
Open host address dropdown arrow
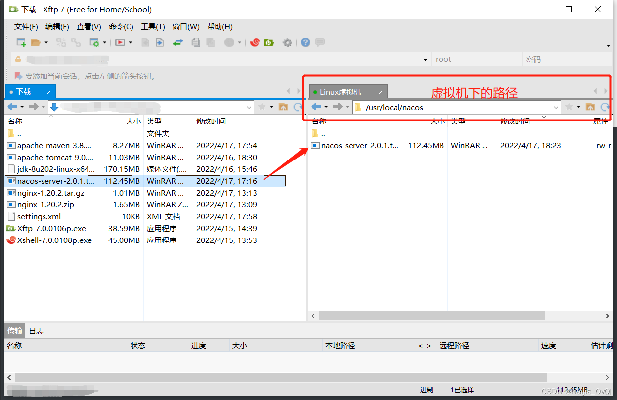click(426, 60)
